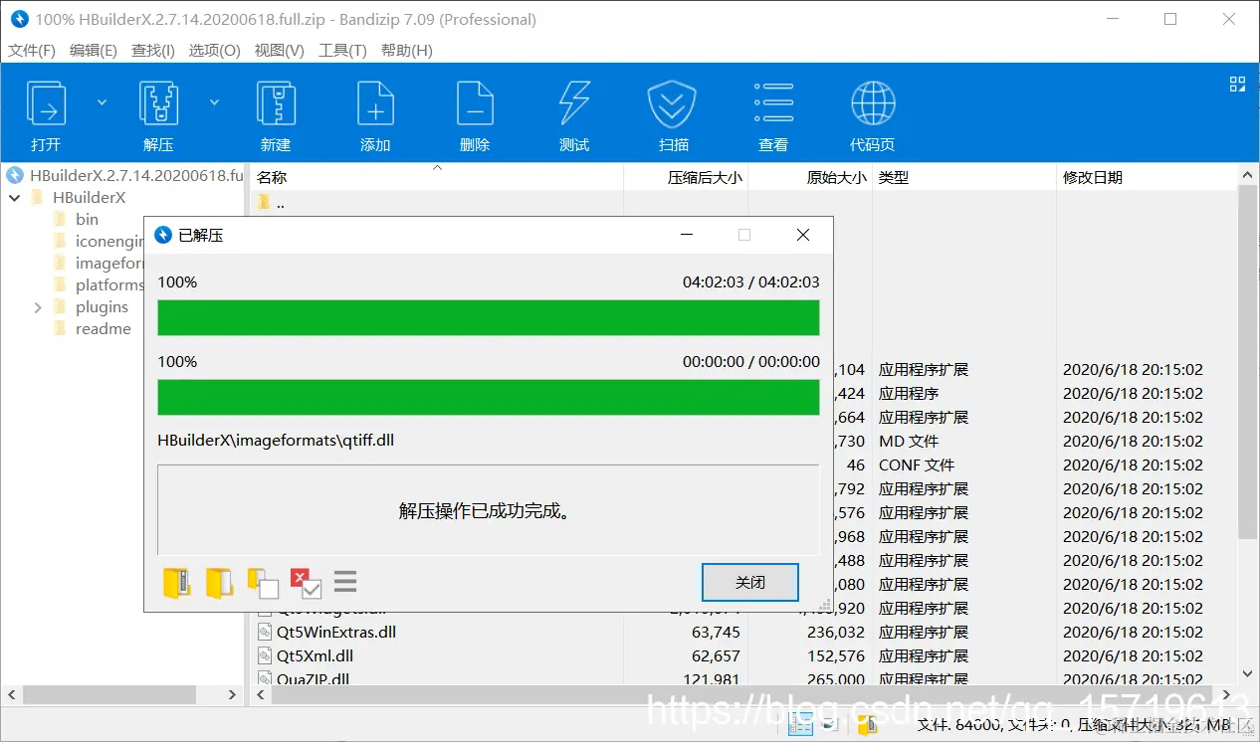Click the 添加 (Add files) toolbar icon
1260x742 pixels.
click(x=375, y=112)
